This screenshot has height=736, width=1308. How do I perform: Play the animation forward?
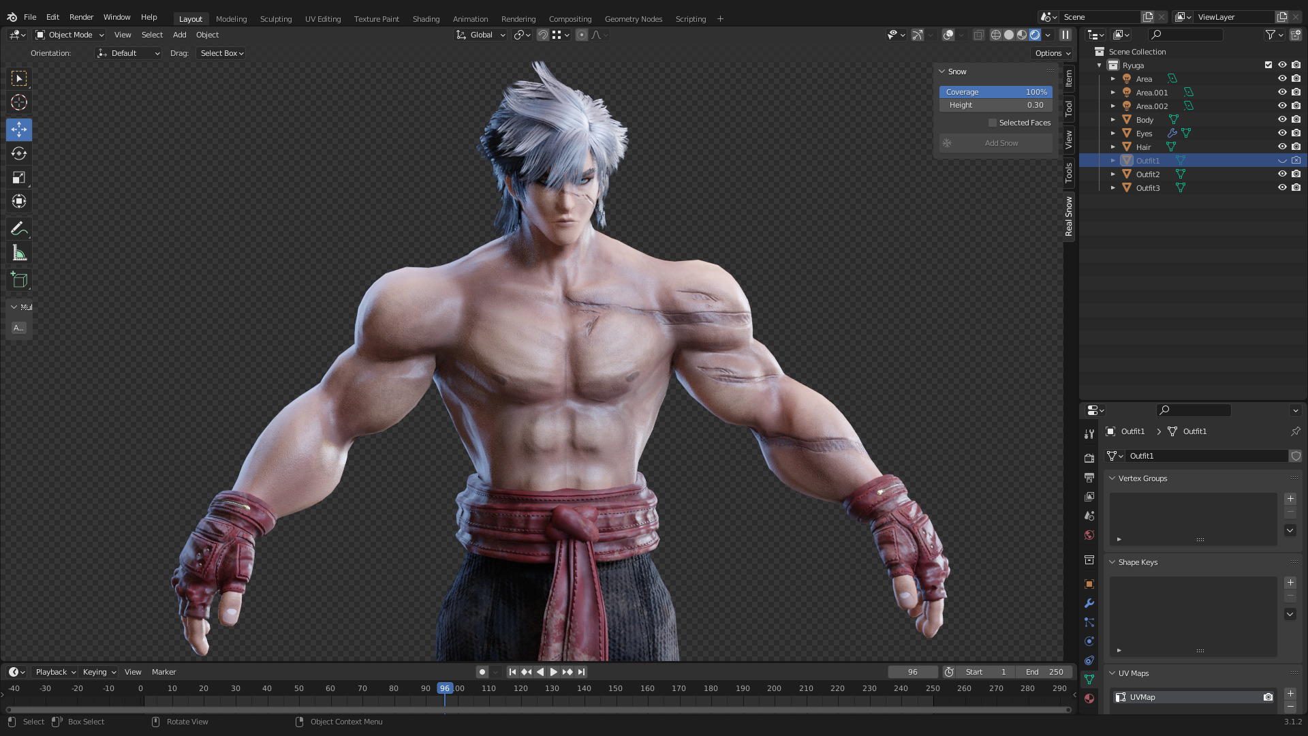[x=554, y=672]
